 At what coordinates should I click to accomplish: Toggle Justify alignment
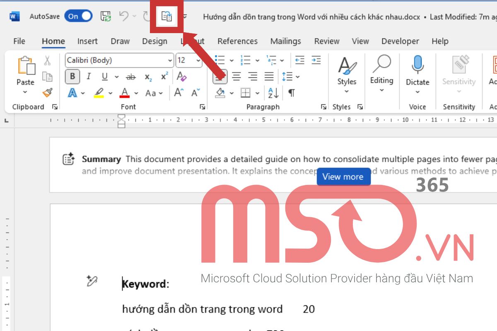[269, 77]
